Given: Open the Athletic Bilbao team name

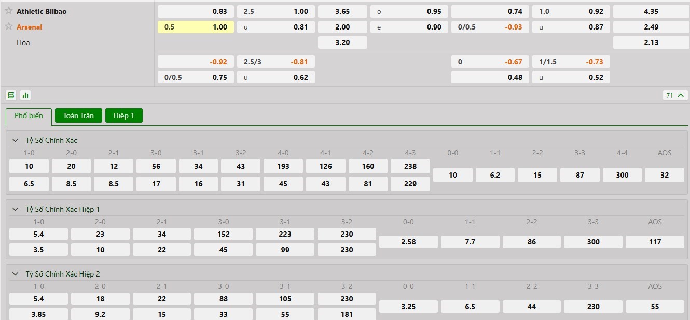Looking at the screenshot, I should (x=42, y=11).
